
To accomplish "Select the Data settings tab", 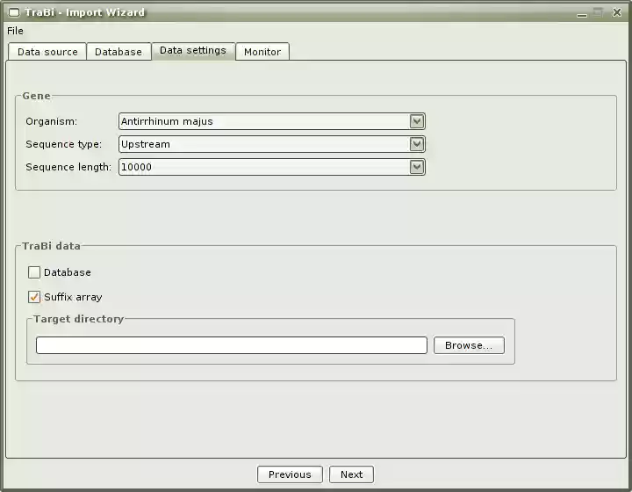I will pos(193,50).
